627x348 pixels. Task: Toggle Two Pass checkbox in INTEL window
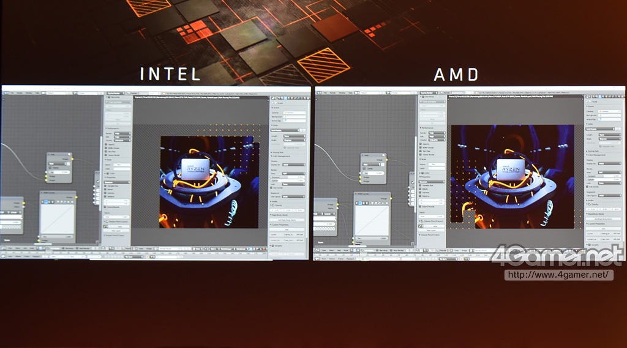(x=106, y=152)
